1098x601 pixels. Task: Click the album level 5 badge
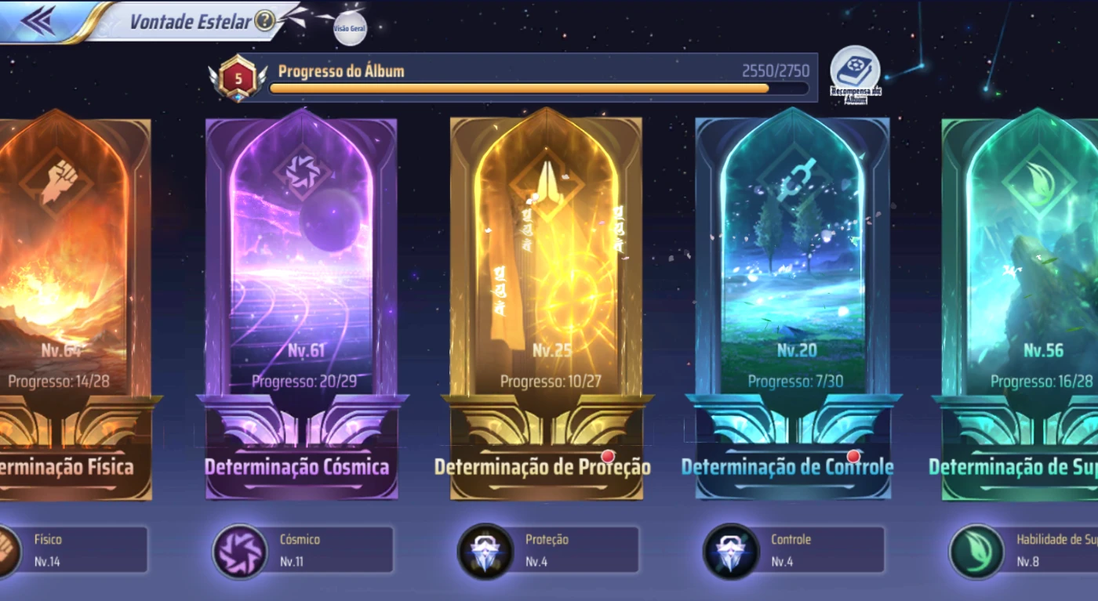coord(238,78)
